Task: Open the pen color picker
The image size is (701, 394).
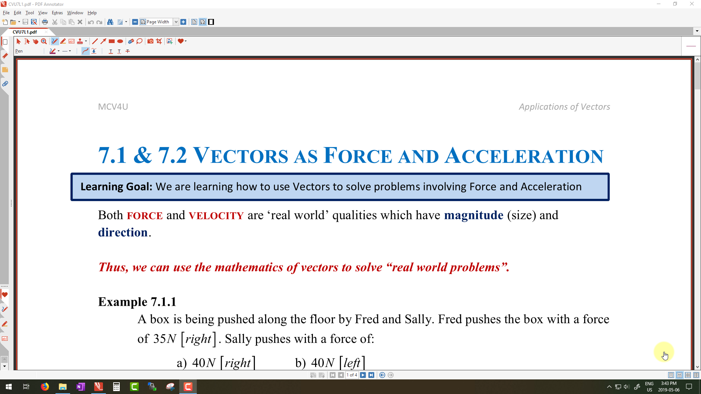Action: tap(53, 51)
